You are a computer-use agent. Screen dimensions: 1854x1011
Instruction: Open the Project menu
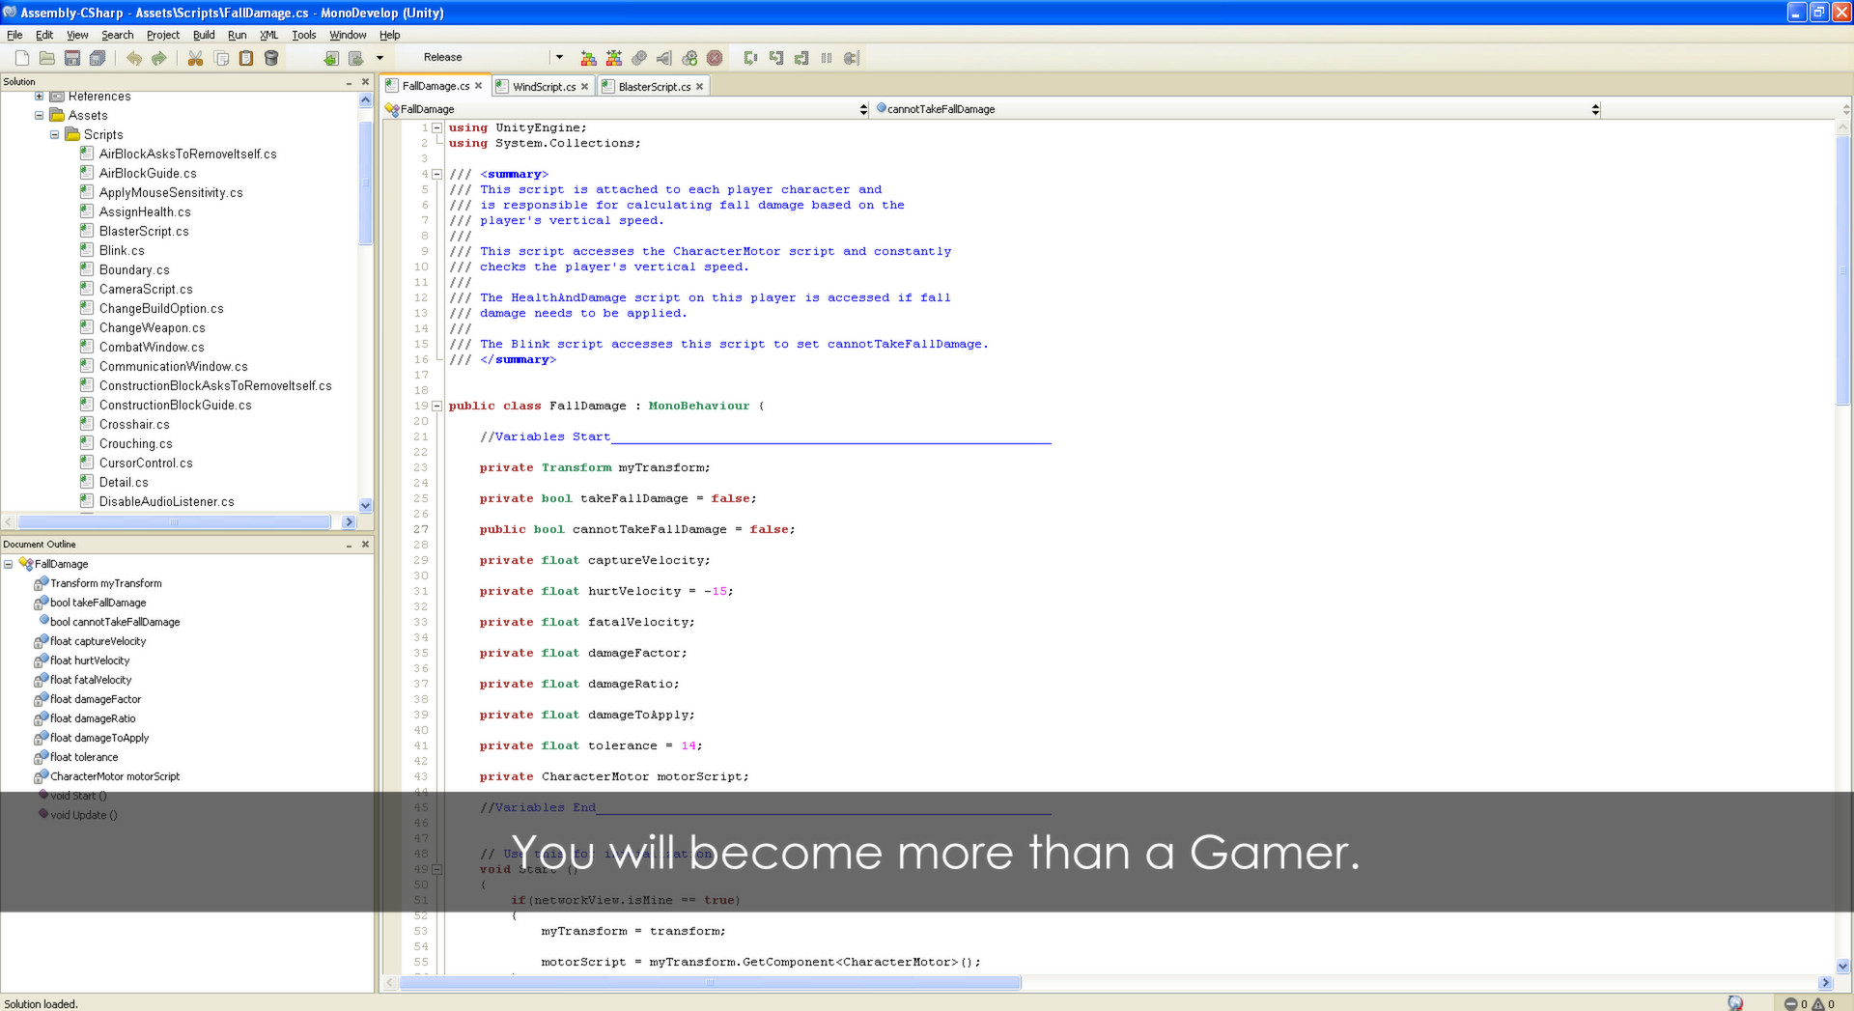pos(163,35)
